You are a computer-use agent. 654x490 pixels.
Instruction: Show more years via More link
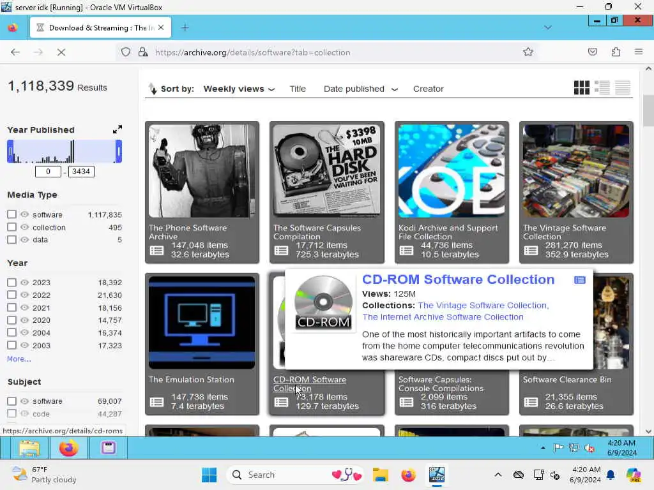point(19,359)
